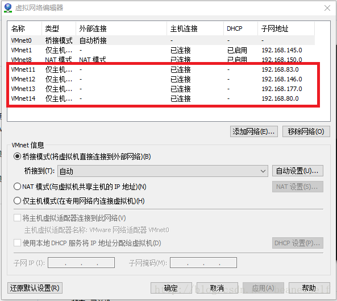Confirm with the 确定 button
The height and width of the screenshot is (301, 337).
click(171, 288)
